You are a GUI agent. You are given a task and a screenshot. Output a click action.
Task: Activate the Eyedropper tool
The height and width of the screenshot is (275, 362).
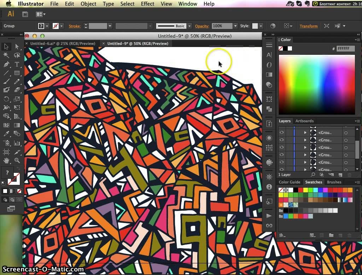(x=6, y=134)
